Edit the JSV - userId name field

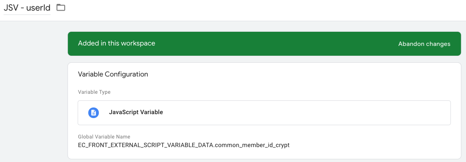27,8
